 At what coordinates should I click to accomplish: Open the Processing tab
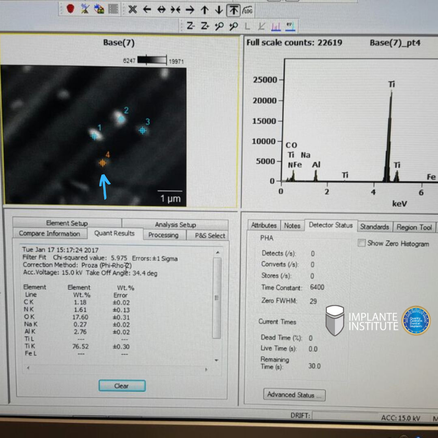click(163, 235)
